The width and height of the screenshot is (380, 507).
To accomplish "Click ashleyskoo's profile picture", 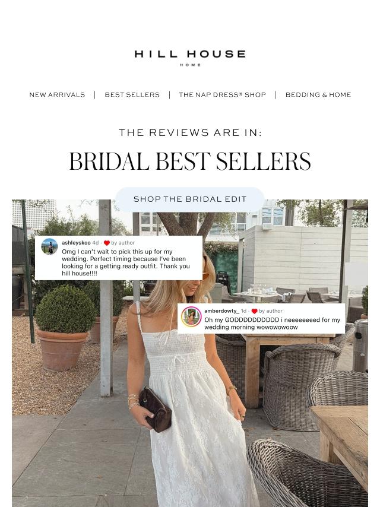I will (49, 246).
